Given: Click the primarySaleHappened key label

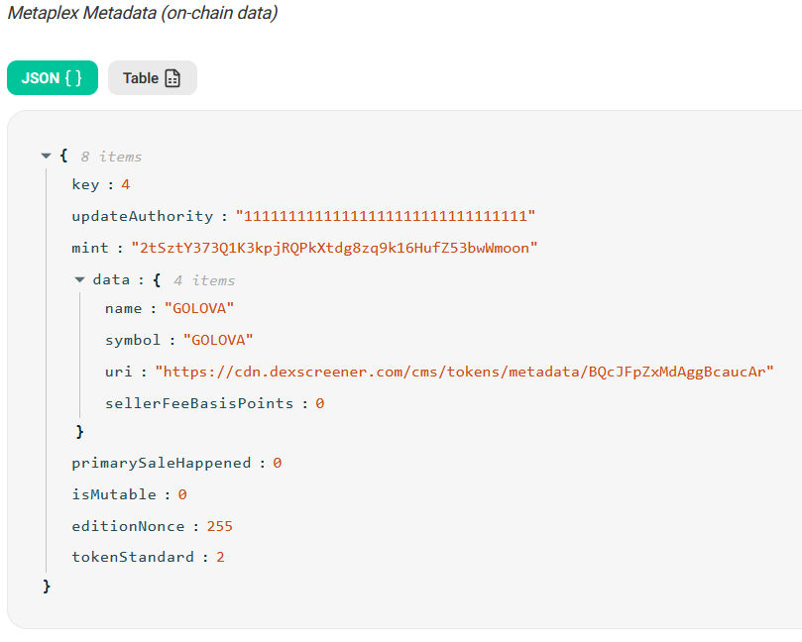Looking at the screenshot, I should [163, 463].
